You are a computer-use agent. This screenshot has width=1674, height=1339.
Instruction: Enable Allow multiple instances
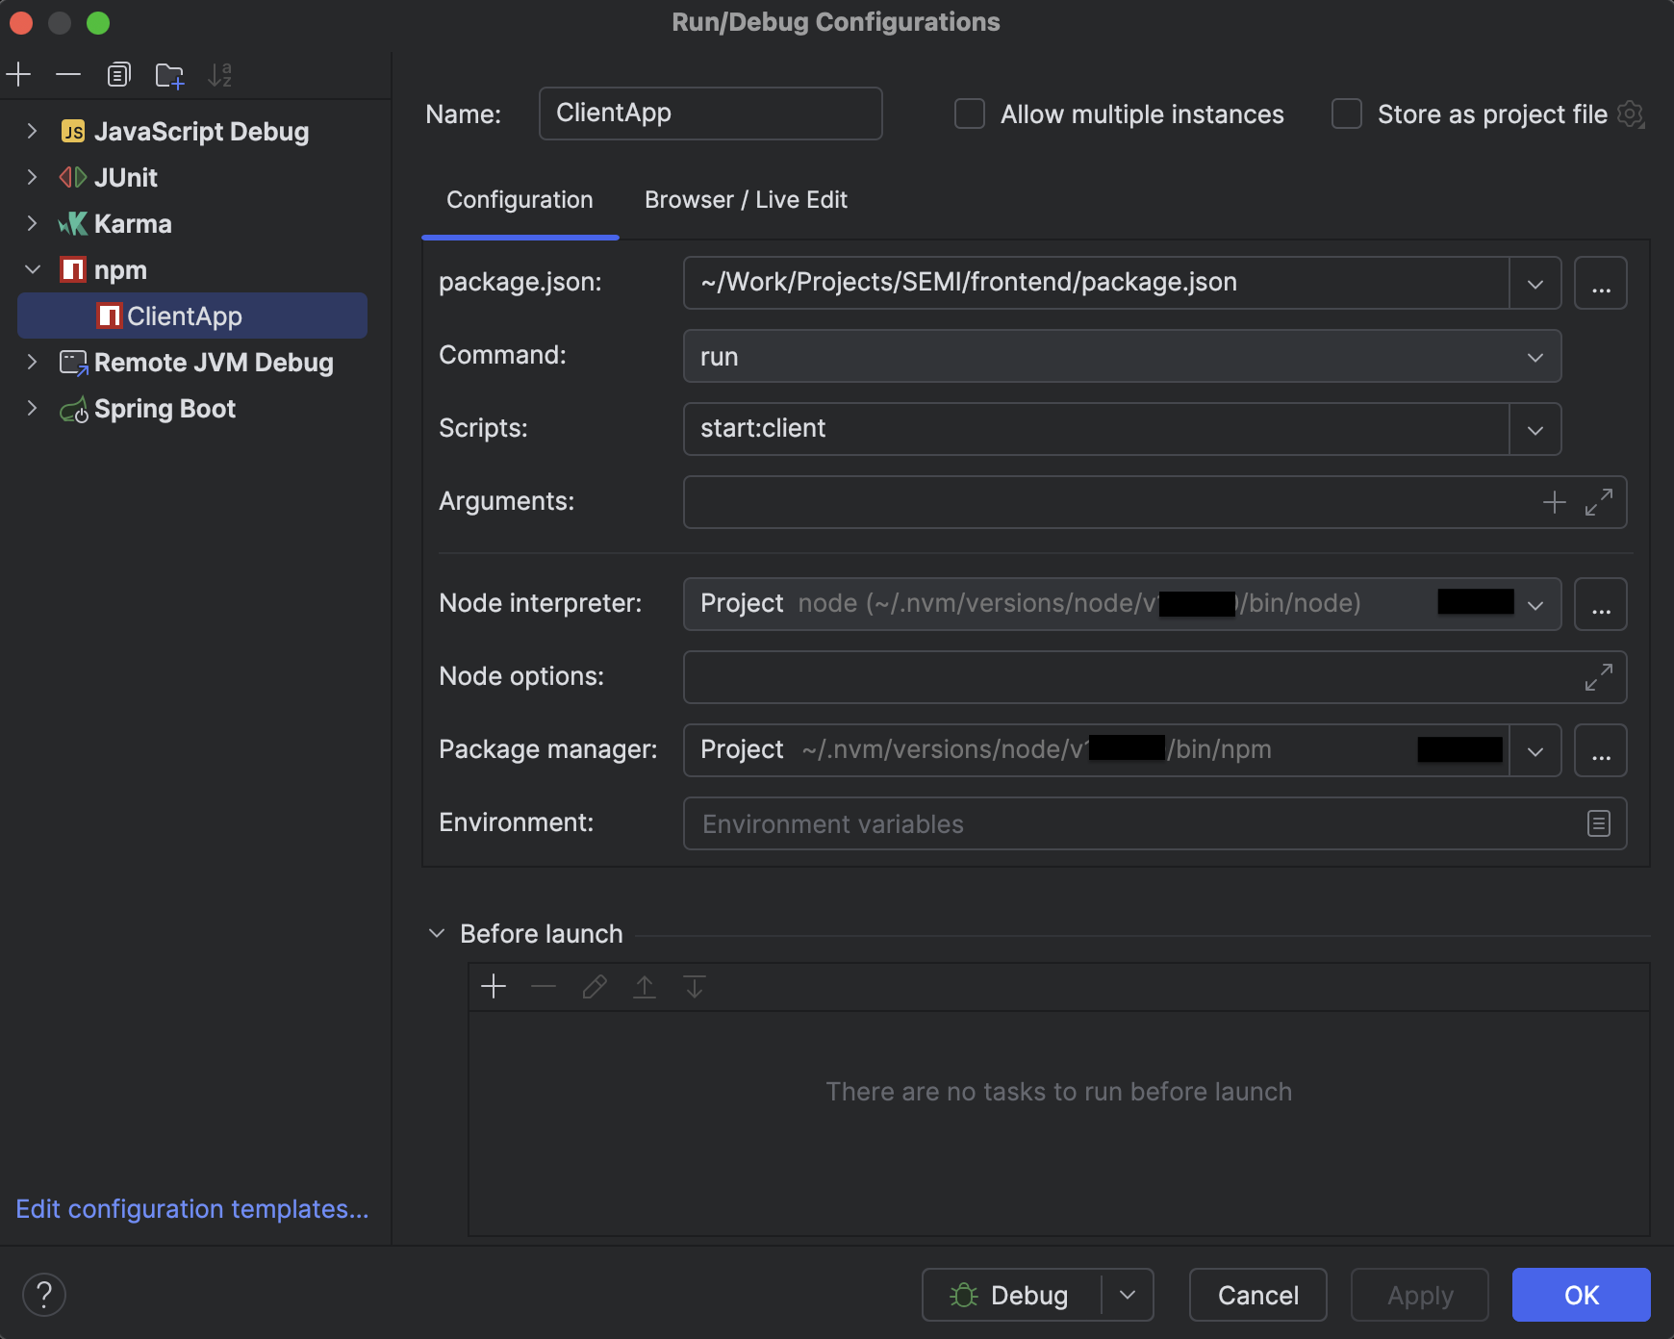[970, 114]
